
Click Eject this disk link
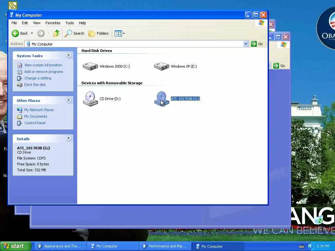click(x=35, y=85)
